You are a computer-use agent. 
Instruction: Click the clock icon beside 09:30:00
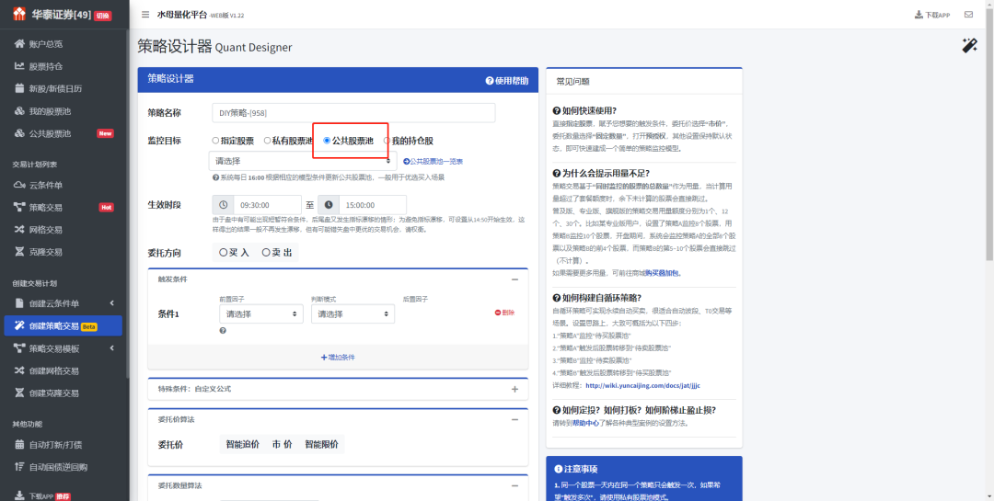(223, 205)
